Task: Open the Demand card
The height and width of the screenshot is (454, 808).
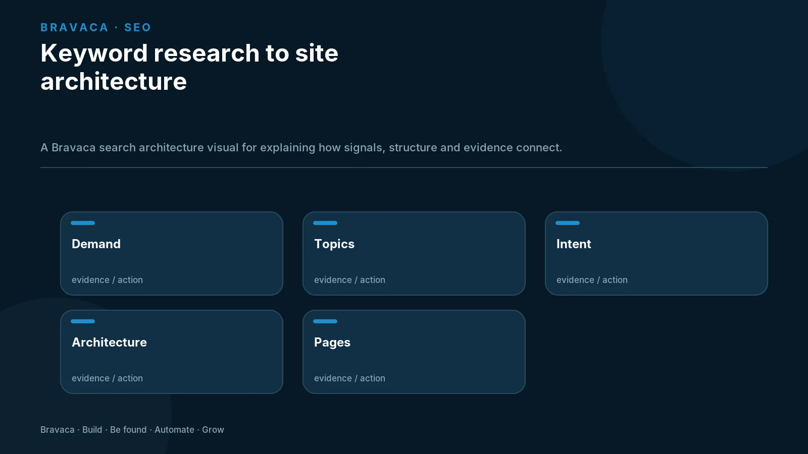Action: click(x=172, y=253)
